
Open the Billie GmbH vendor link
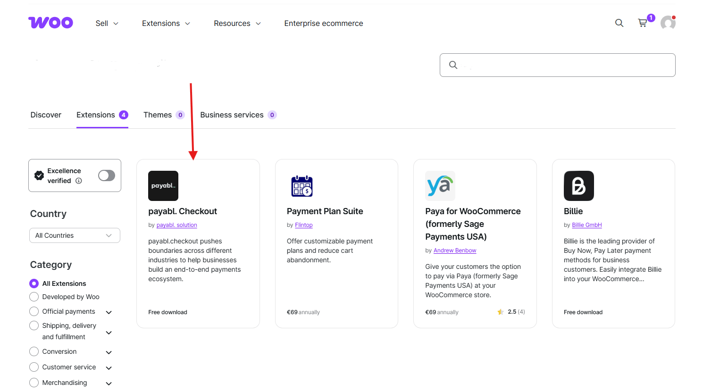click(587, 225)
